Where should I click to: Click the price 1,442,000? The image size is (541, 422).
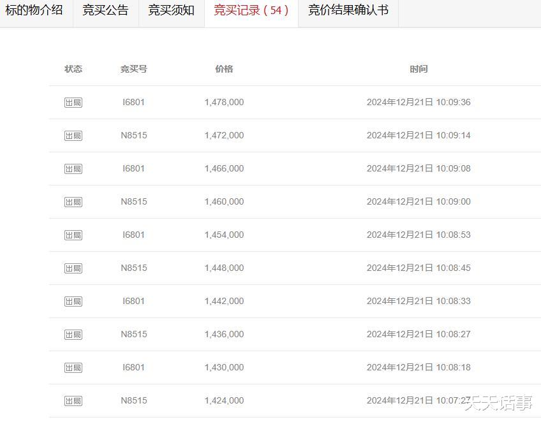pyautogui.click(x=225, y=301)
